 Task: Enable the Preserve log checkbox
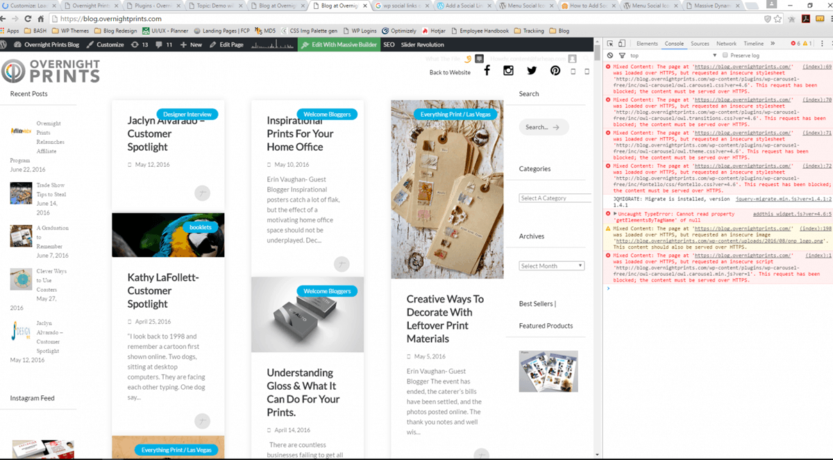tap(725, 56)
